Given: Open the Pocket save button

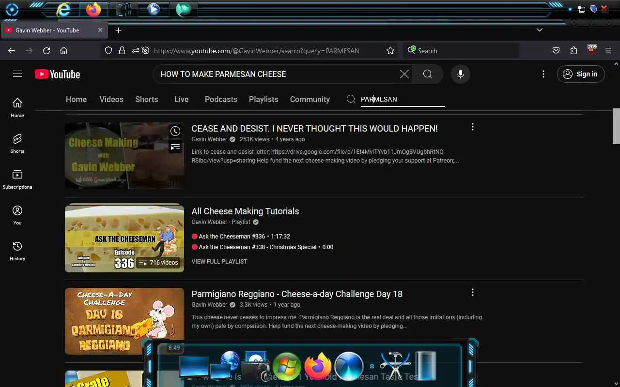Looking at the screenshot, I should tap(556, 50).
